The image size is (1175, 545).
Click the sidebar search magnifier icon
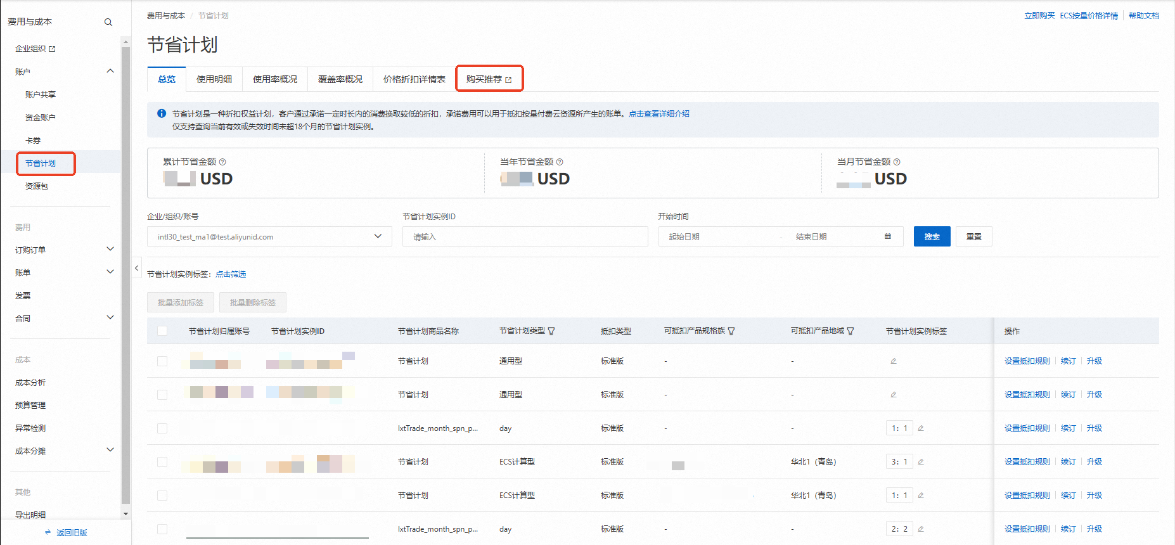108,22
